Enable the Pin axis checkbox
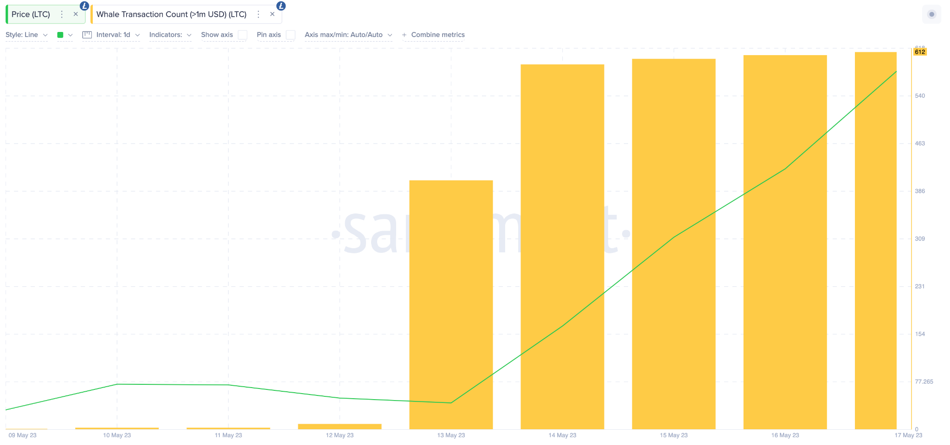 (x=290, y=35)
